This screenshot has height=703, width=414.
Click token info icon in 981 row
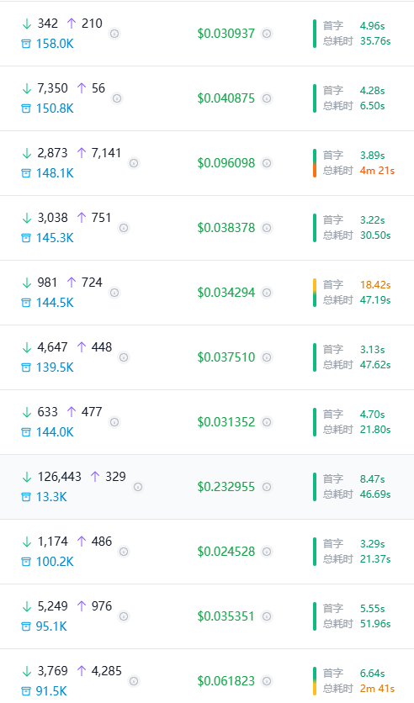click(114, 293)
